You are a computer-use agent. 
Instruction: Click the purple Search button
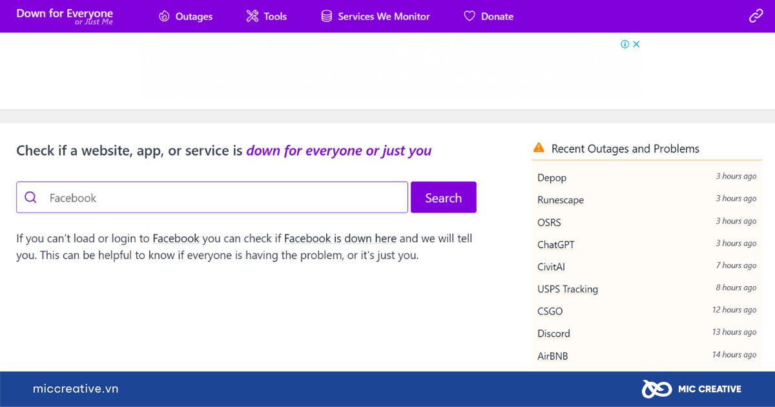444,197
